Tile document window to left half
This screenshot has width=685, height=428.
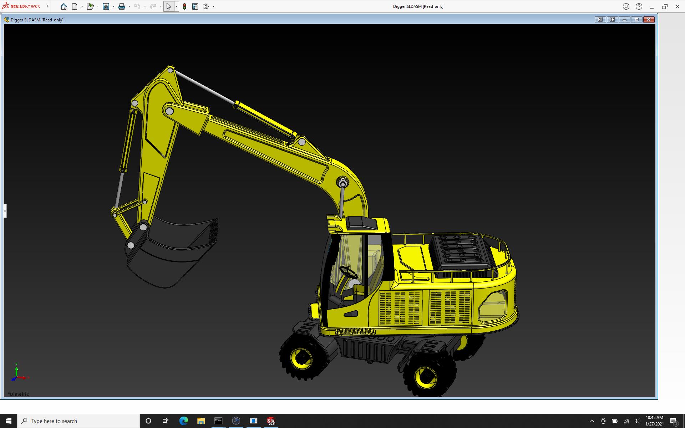point(600,20)
